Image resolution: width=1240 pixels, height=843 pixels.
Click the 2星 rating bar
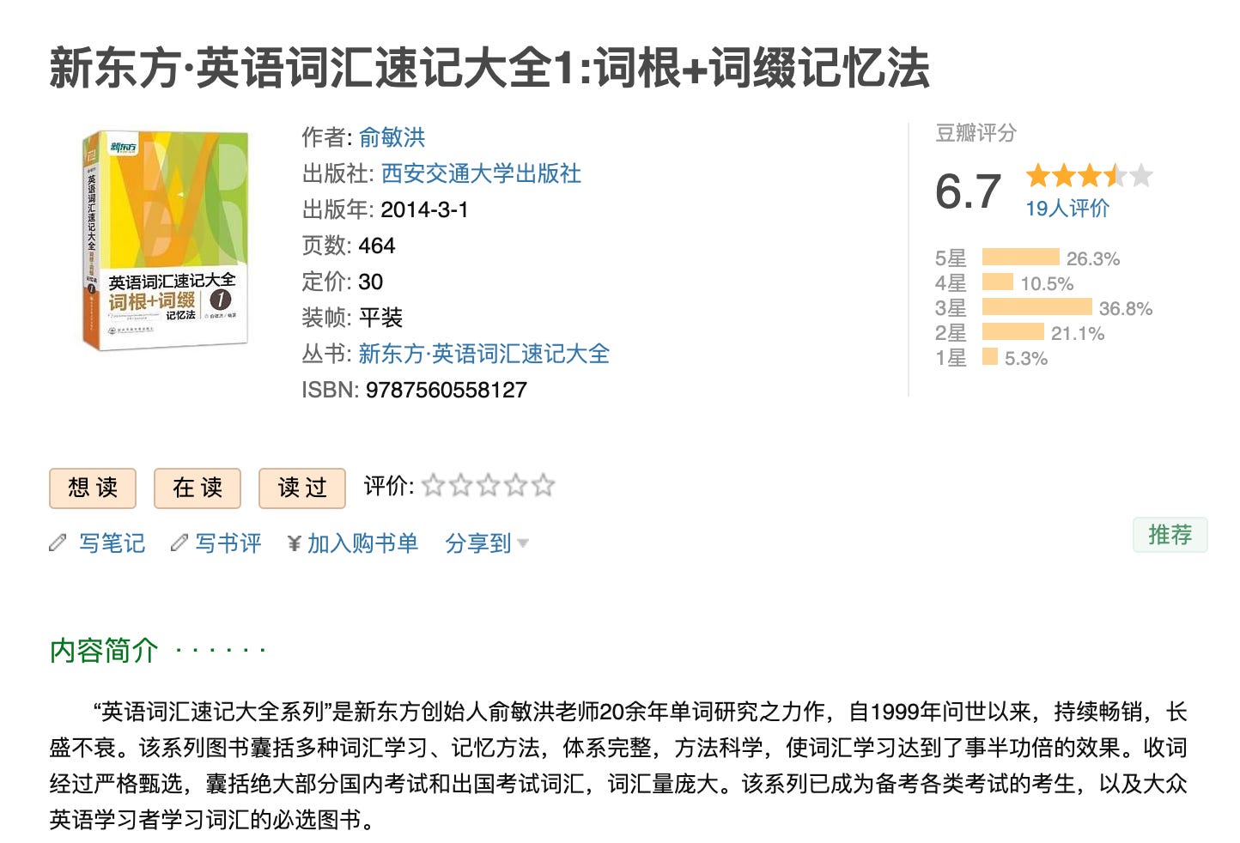tap(1013, 331)
